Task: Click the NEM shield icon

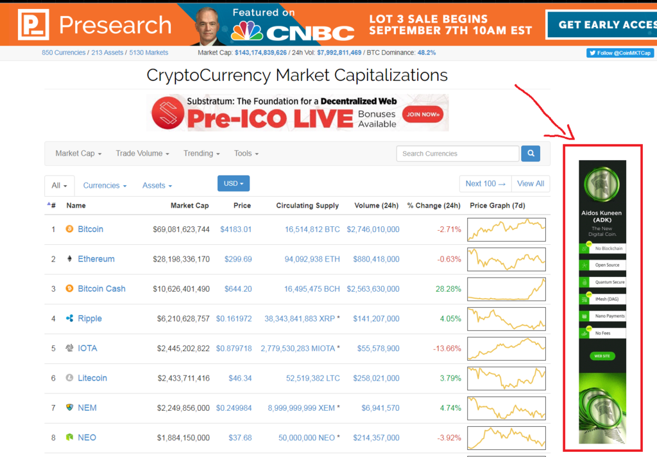Action: tap(69, 407)
